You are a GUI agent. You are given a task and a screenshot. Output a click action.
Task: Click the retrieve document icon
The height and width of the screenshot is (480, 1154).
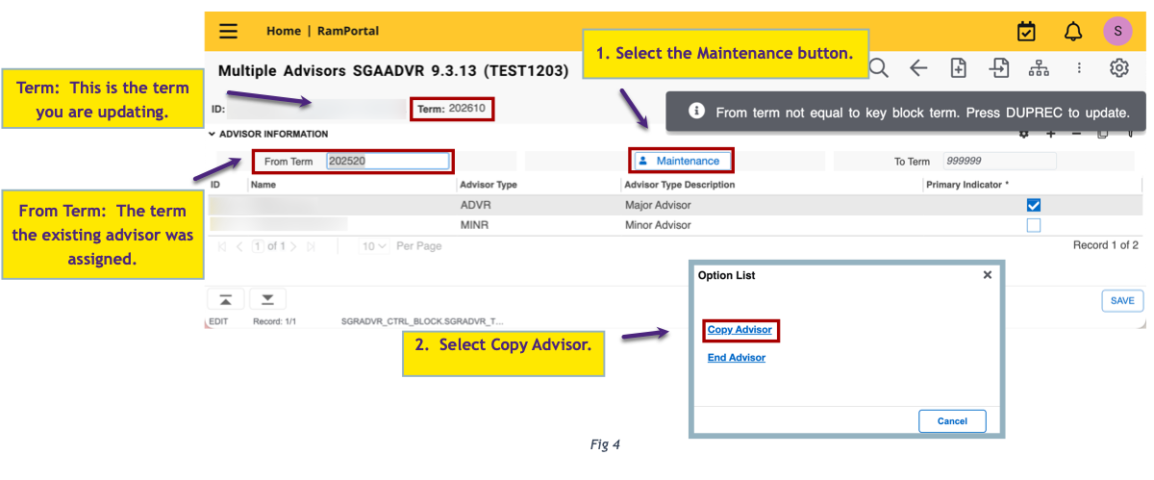pyautogui.click(x=999, y=68)
